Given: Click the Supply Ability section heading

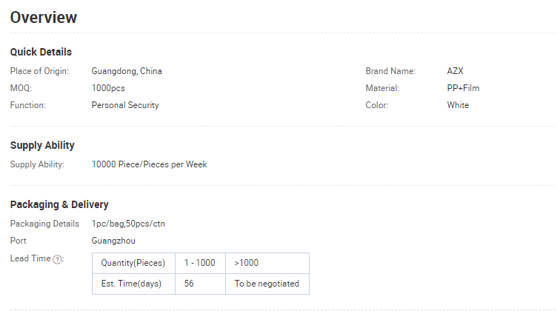Looking at the screenshot, I should pos(42,145).
